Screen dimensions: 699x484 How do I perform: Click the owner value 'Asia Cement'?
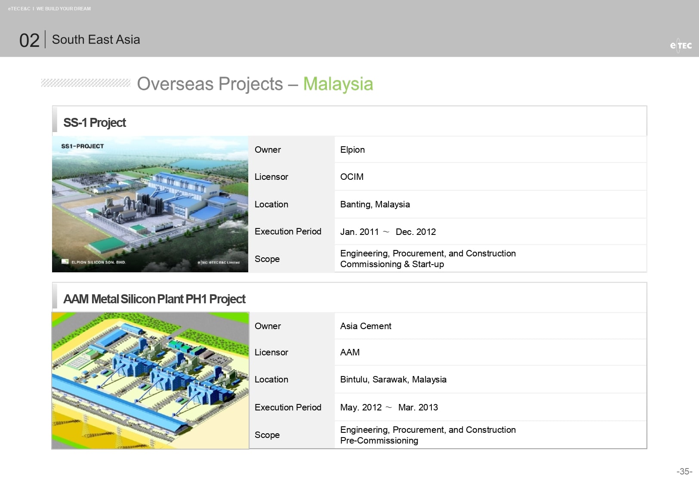click(366, 326)
